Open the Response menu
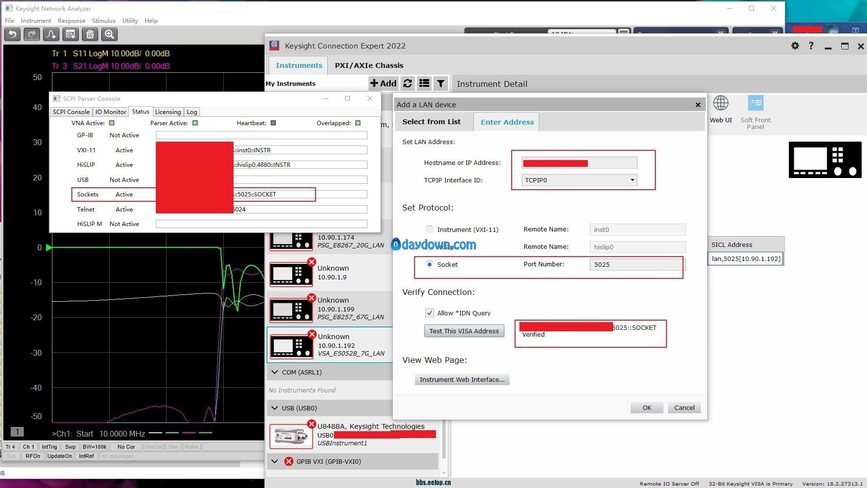The image size is (867, 488). (71, 20)
